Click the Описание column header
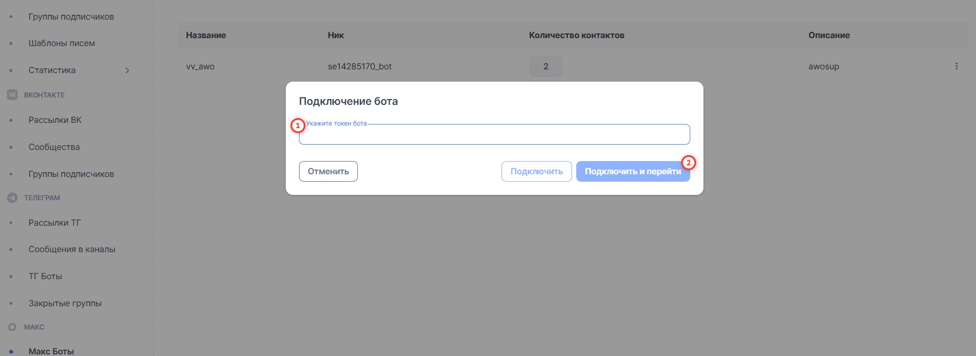Viewport: 976px width, 356px height. coord(829,35)
